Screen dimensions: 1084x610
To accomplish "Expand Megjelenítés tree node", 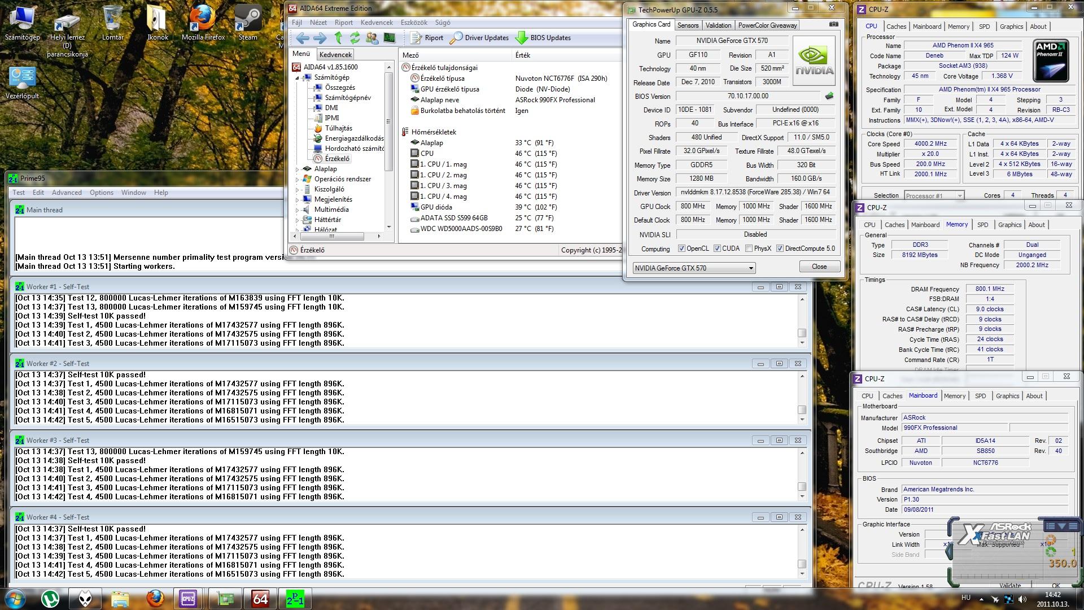I will (x=297, y=199).
